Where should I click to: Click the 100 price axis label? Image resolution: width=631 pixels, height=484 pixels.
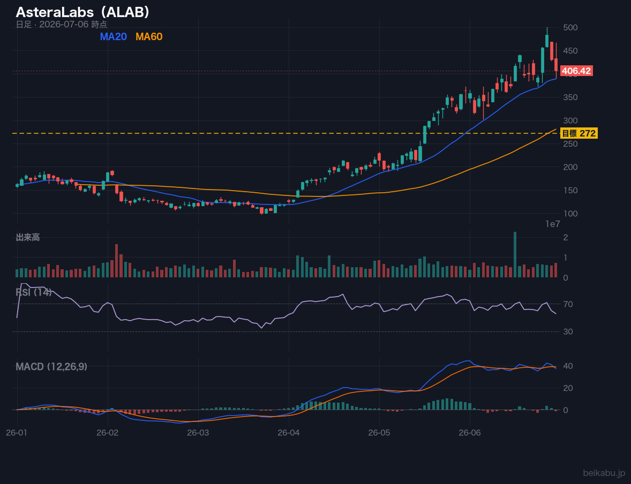[x=570, y=214]
